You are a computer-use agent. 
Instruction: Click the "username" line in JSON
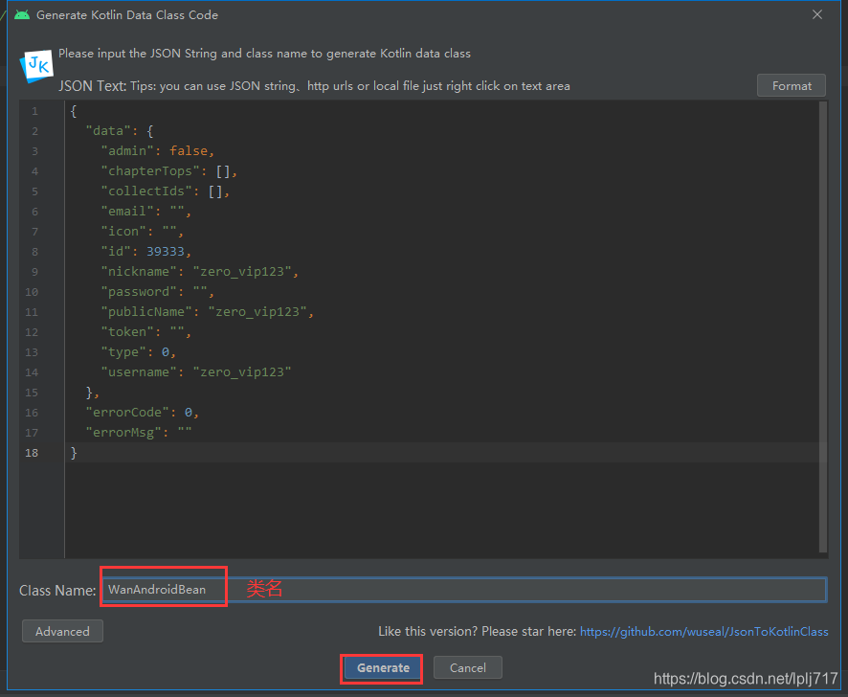click(196, 372)
